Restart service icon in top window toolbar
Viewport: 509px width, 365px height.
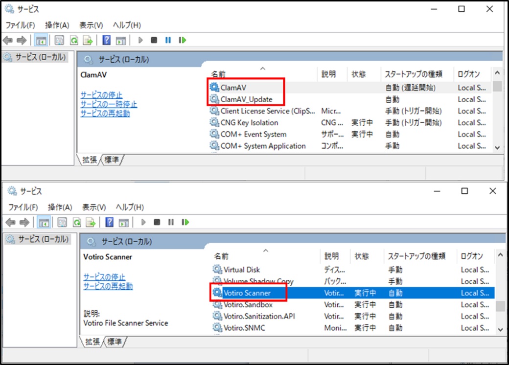[x=183, y=40]
